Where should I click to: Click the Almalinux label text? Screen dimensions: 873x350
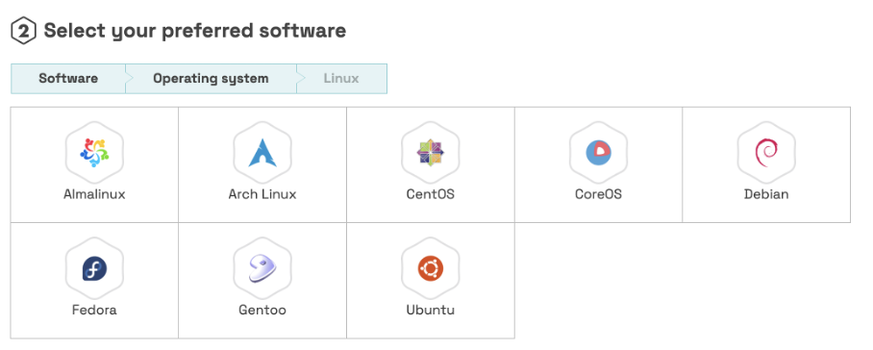(94, 194)
